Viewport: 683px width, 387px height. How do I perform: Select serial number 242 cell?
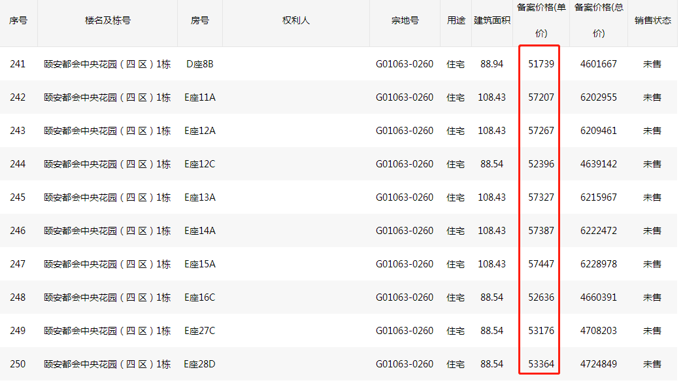pos(18,97)
